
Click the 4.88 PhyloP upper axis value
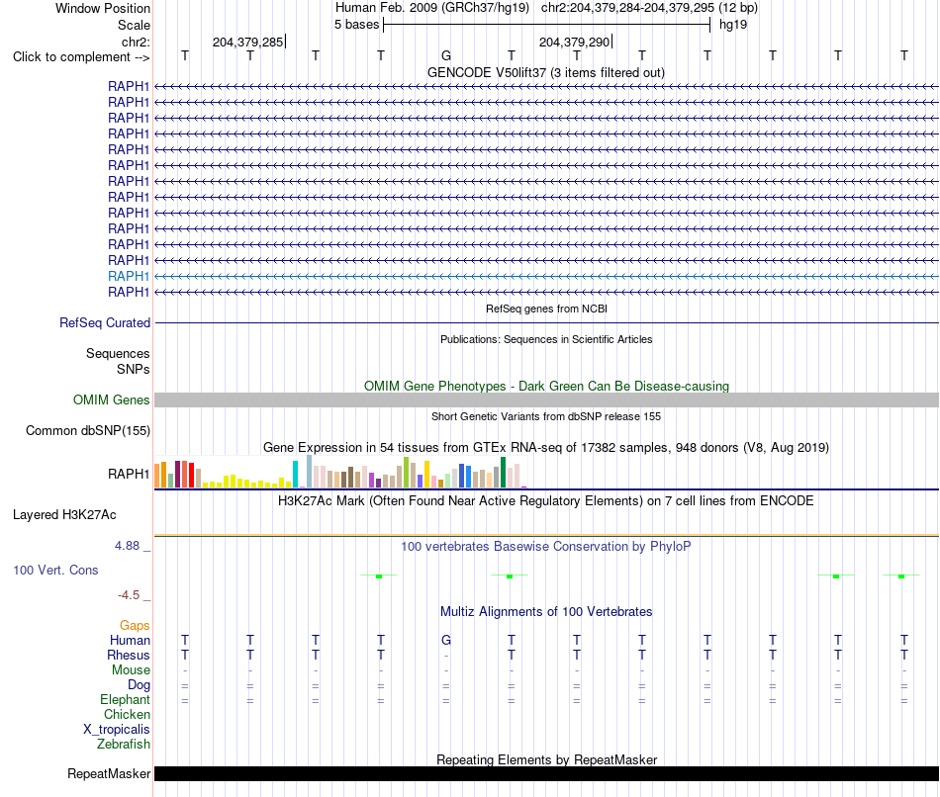(127, 546)
